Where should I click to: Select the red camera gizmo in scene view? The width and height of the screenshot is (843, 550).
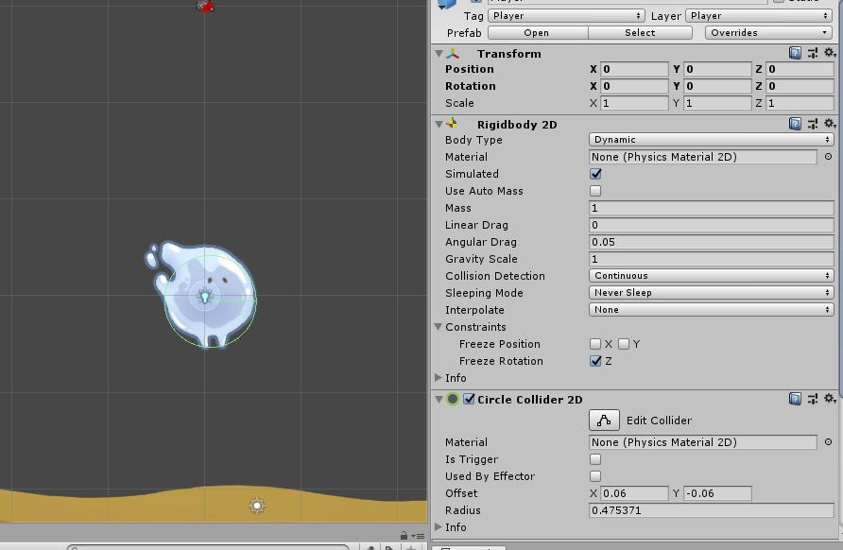click(x=205, y=7)
